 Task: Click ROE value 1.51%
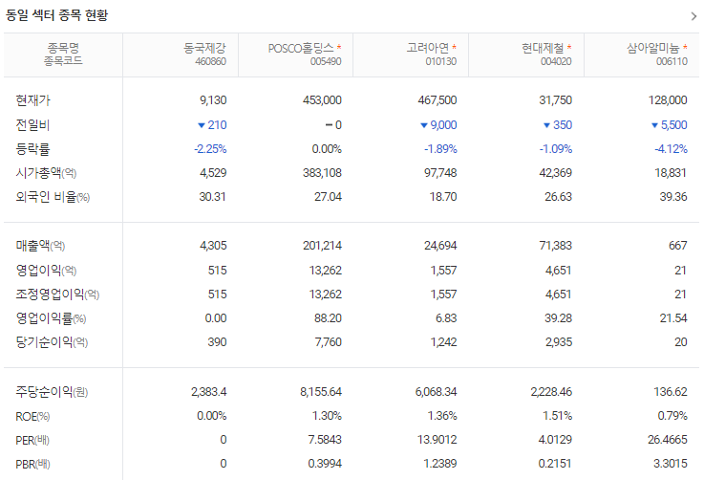click(x=557, y=416)
